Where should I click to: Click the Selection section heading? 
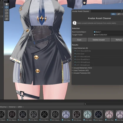point(76,28)
